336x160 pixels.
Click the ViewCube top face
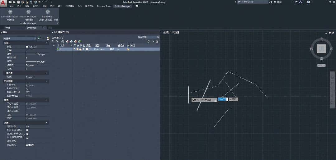click(x=321, y=48)
